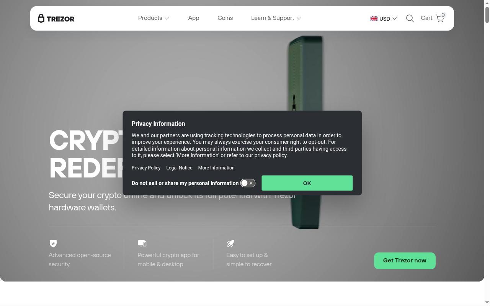Expand the Products menu

click(x=154, y=18)
